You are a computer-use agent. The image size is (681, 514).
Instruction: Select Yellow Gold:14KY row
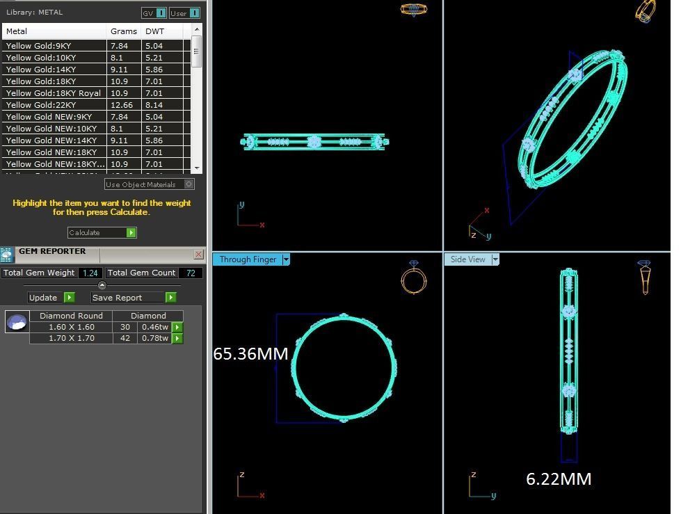[97, 70]
